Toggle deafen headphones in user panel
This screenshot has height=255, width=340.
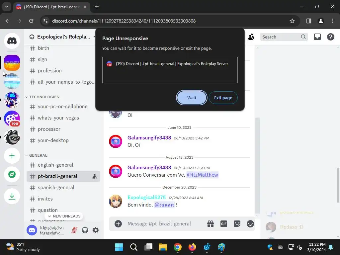point(85,230)
